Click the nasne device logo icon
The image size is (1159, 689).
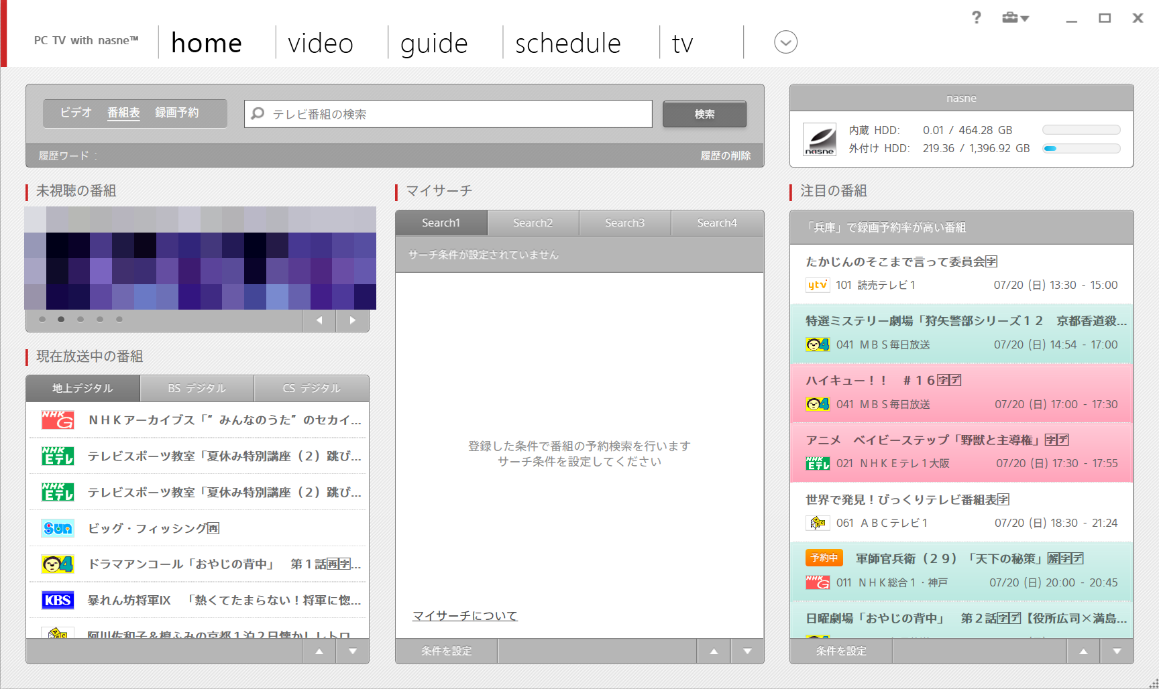(x=820, y=139)
